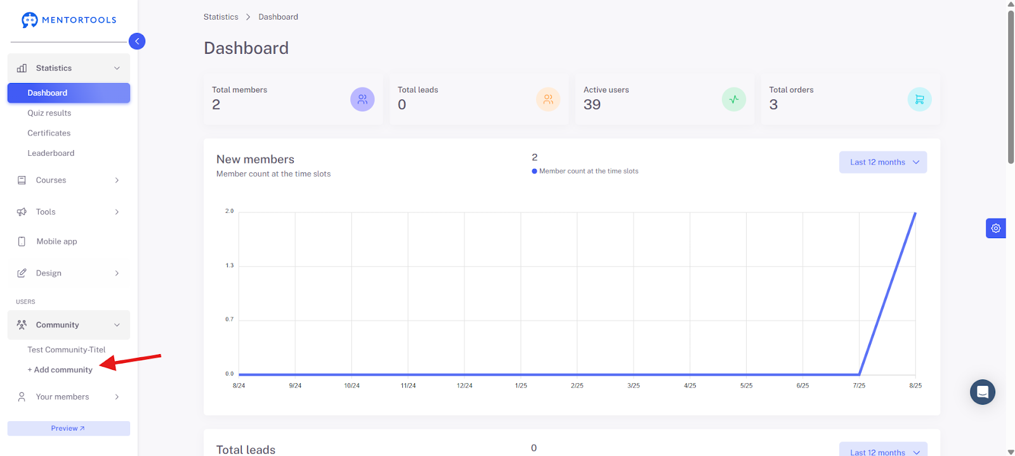Click the Total orders cart icon
Viewport: 1015px width, 456px height.
[919, 99]
